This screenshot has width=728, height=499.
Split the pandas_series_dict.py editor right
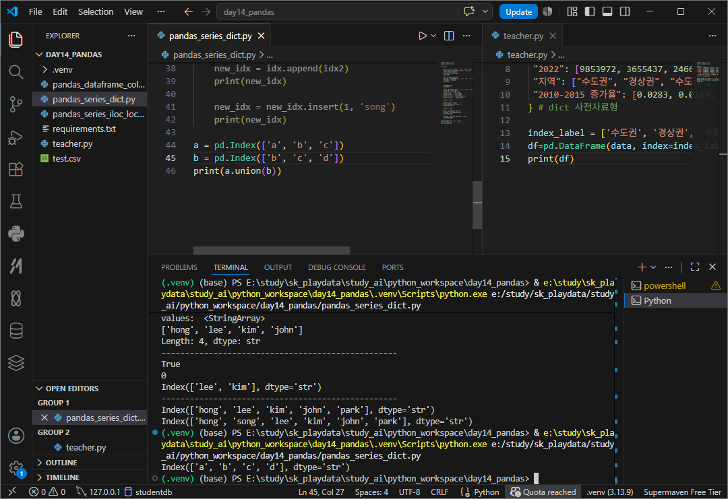coord(449,36)
